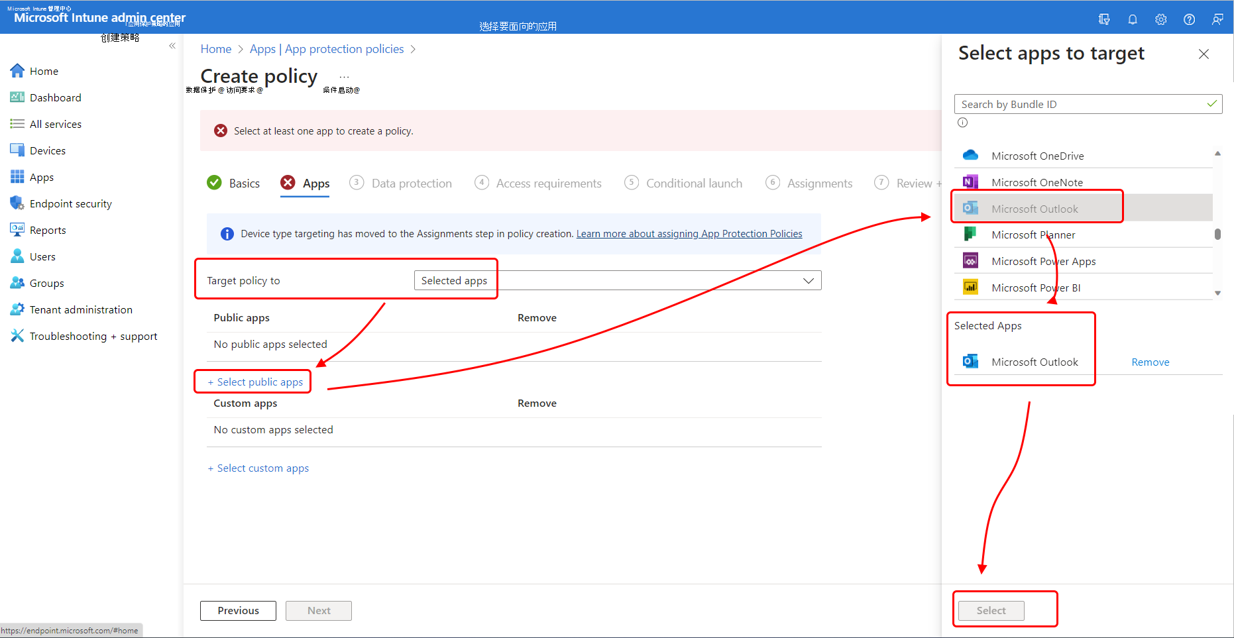Screen dimensions: 1234x638
Task: Open All services list icon
Action: [x=17, y=124]
